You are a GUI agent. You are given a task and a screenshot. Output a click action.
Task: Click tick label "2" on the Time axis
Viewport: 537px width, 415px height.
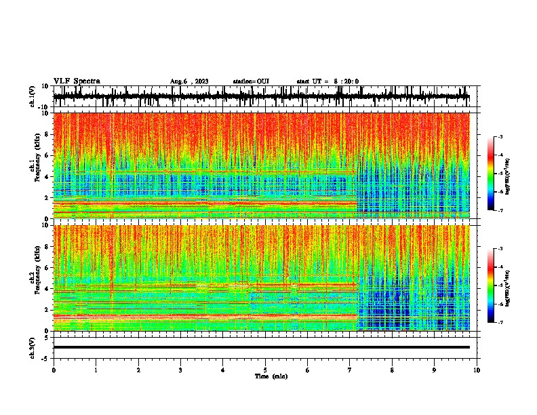tap(138, 370)
